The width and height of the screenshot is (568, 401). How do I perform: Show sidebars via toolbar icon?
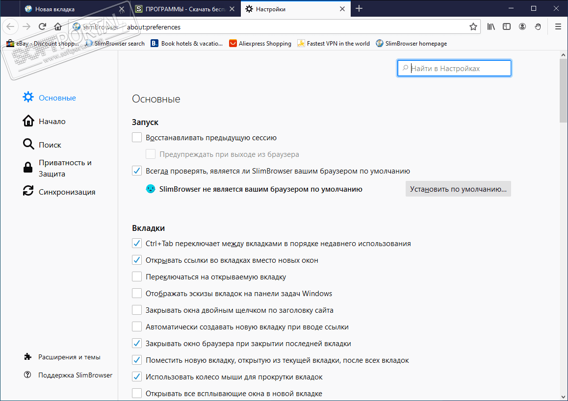506,27
